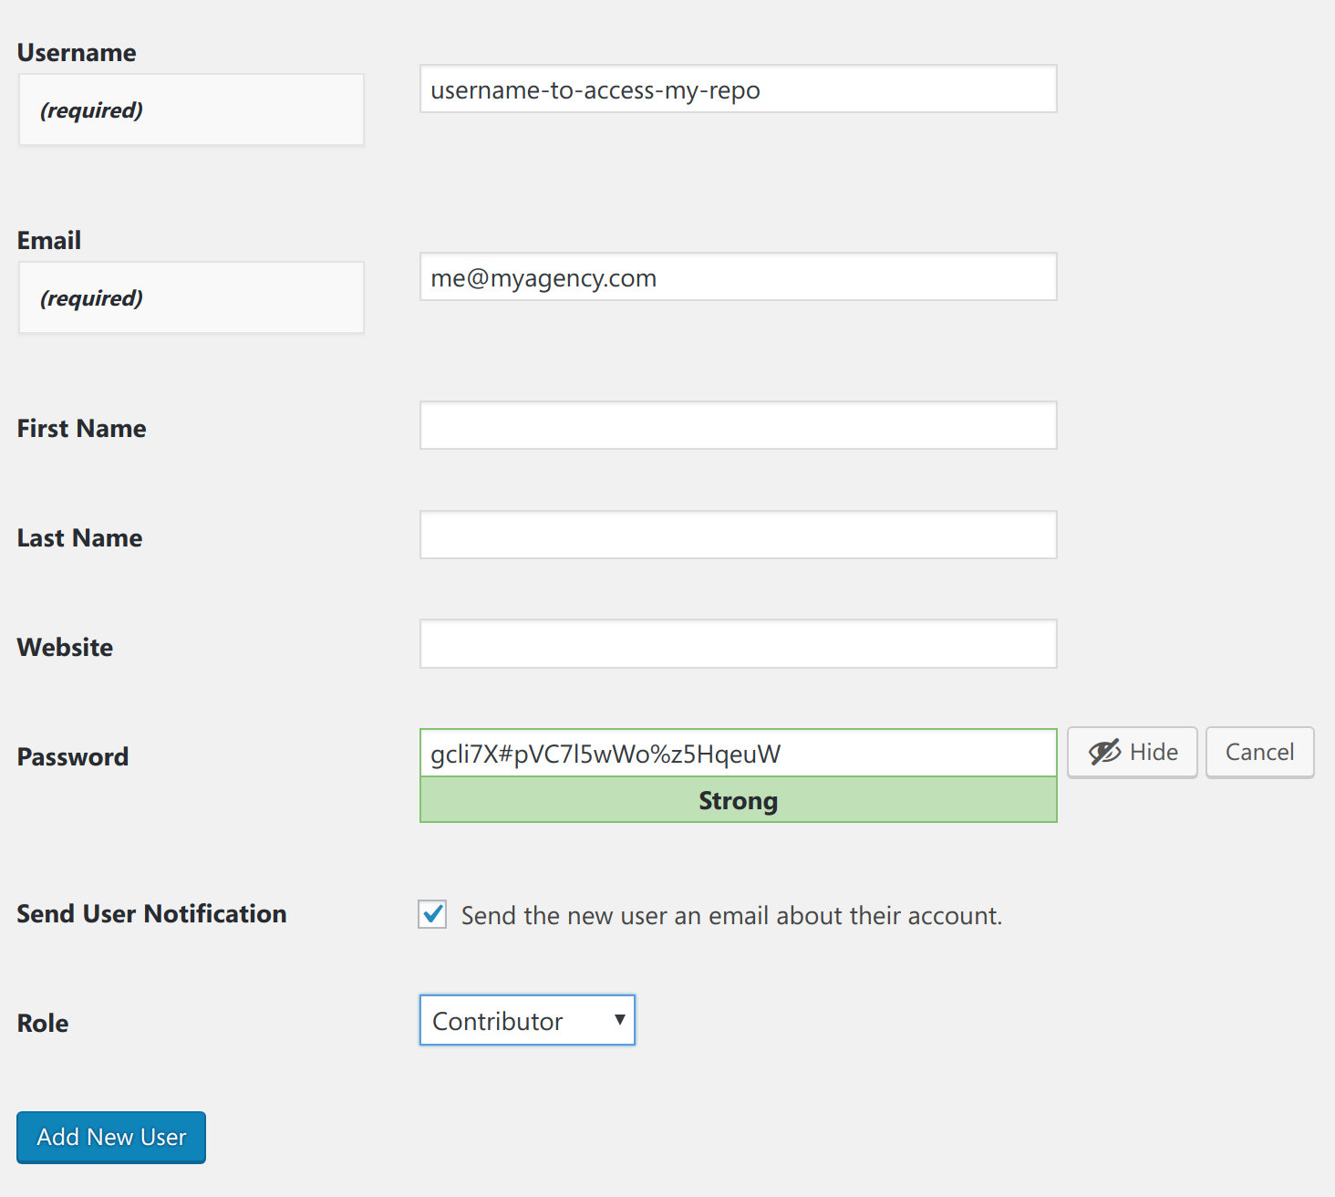Click the First Name label
The image size is (1335, 1197).
click(82, 429)
